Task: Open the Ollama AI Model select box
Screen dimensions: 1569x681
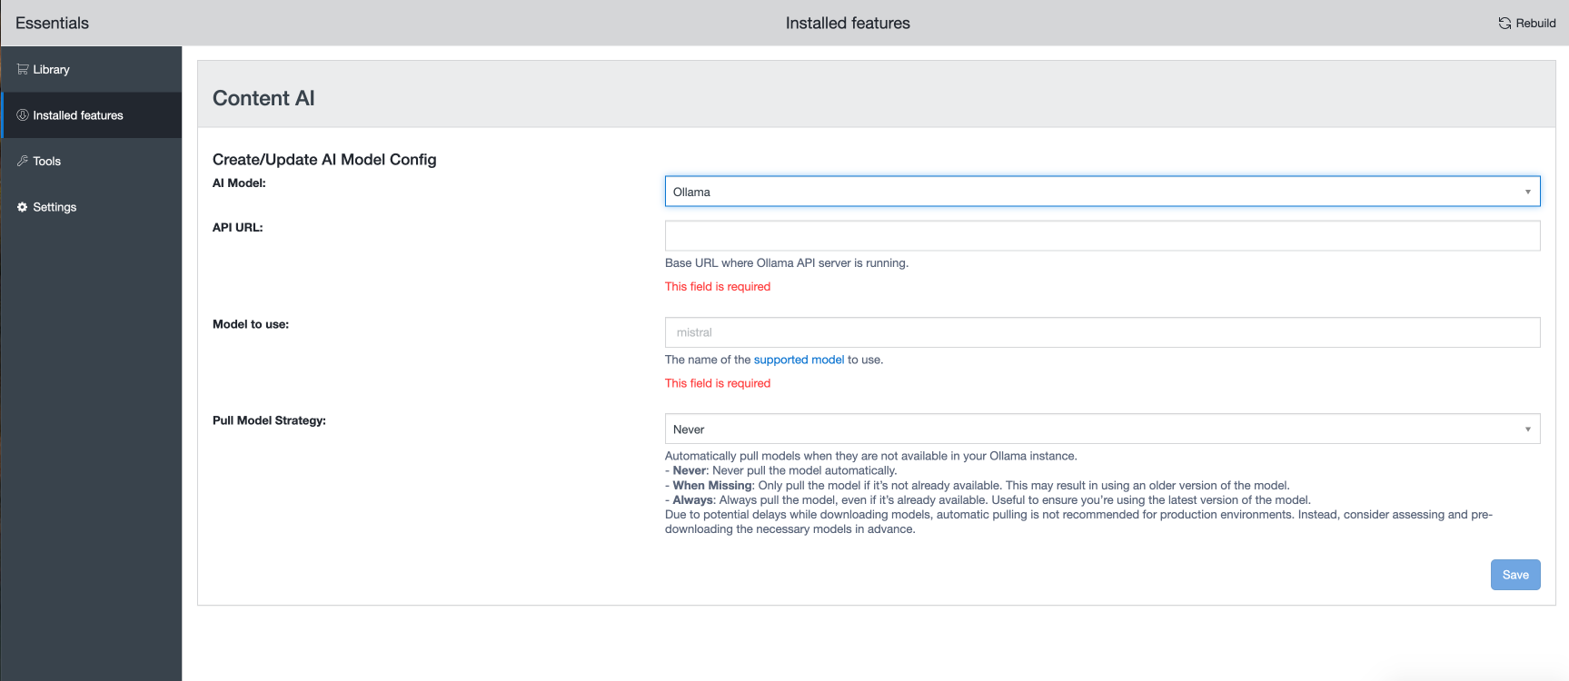Action: point(1090,192)
